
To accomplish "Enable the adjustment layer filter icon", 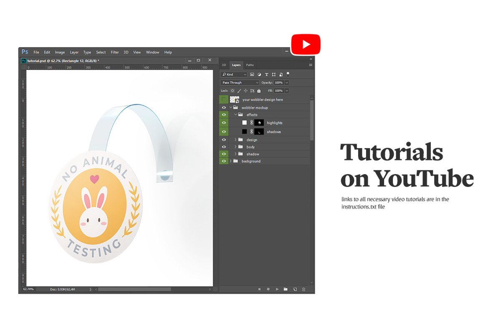I will [259, 74].
